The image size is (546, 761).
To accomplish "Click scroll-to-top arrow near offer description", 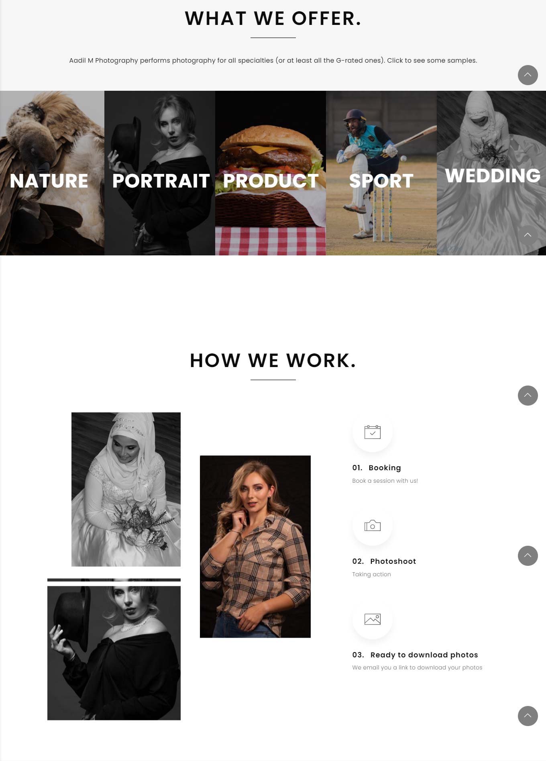I will pyautogui.click(x=528, y=75).
